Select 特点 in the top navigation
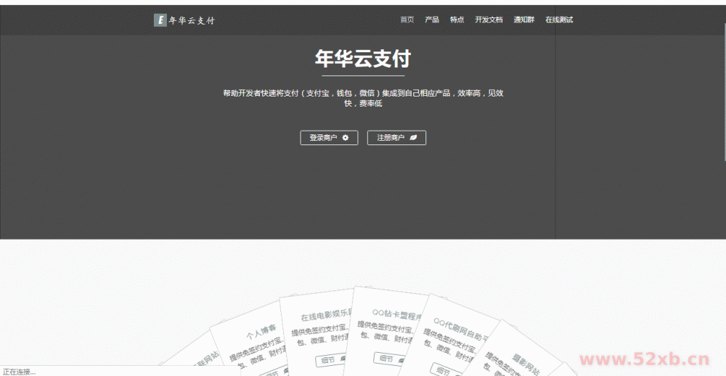 pos(457,20)
